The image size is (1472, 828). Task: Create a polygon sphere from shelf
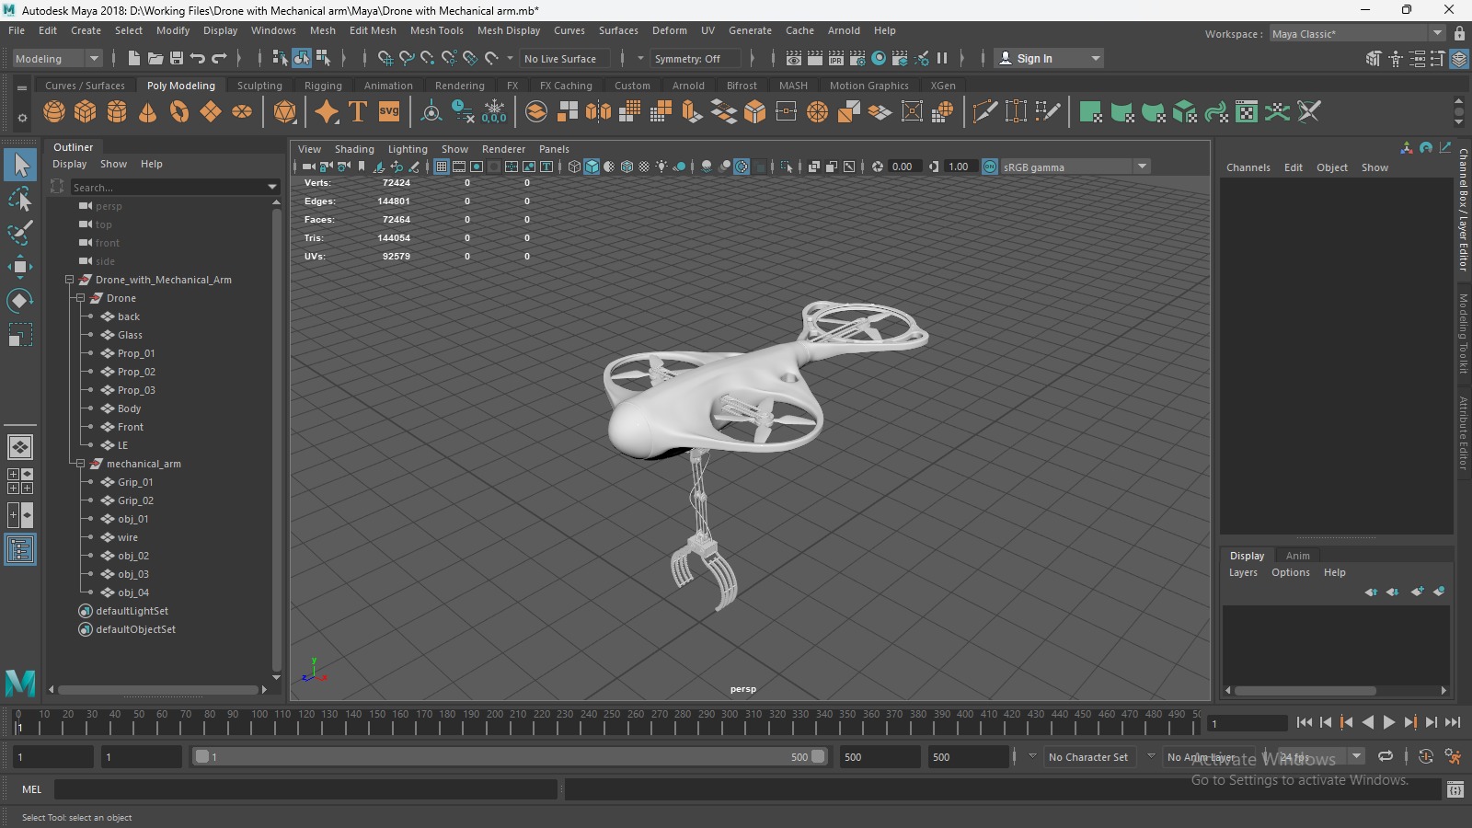54,112
